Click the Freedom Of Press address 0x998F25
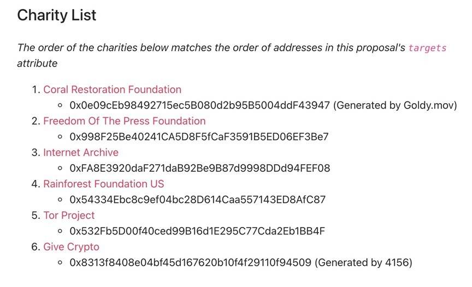Screen dimensions: 472x287 point(199,137)
